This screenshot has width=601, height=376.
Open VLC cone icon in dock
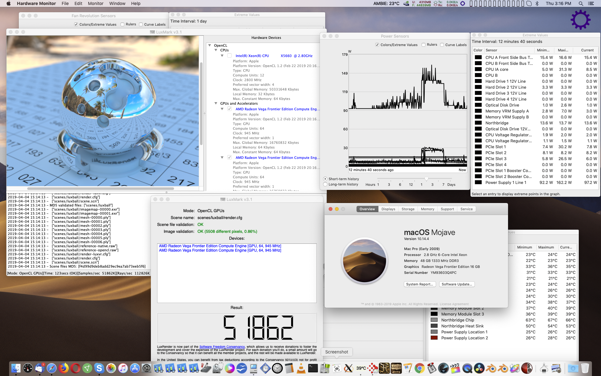click(x=301, y=368)
